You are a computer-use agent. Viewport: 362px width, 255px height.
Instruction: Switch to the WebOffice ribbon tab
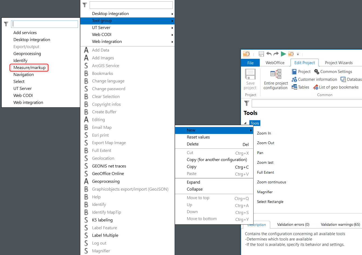275,63
